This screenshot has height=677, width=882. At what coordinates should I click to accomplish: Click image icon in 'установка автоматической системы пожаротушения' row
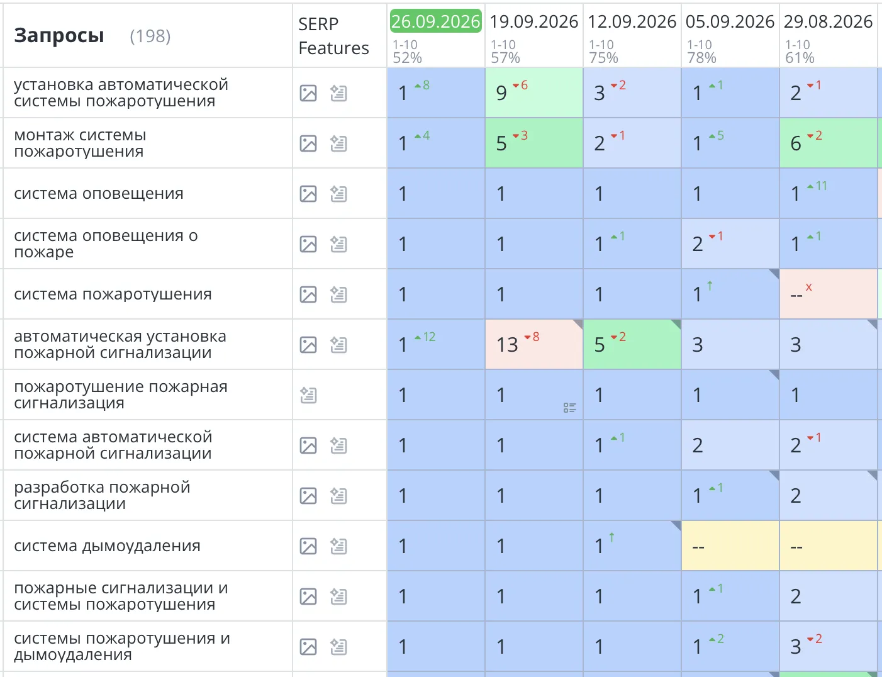[x=308, y=93]
